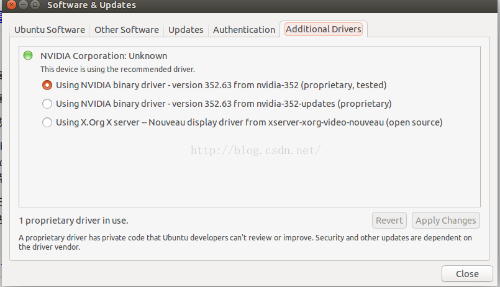Open the Authentication tab
This screenshot has height=287, width=500.
pyautogui.click(x=244, y=30)
